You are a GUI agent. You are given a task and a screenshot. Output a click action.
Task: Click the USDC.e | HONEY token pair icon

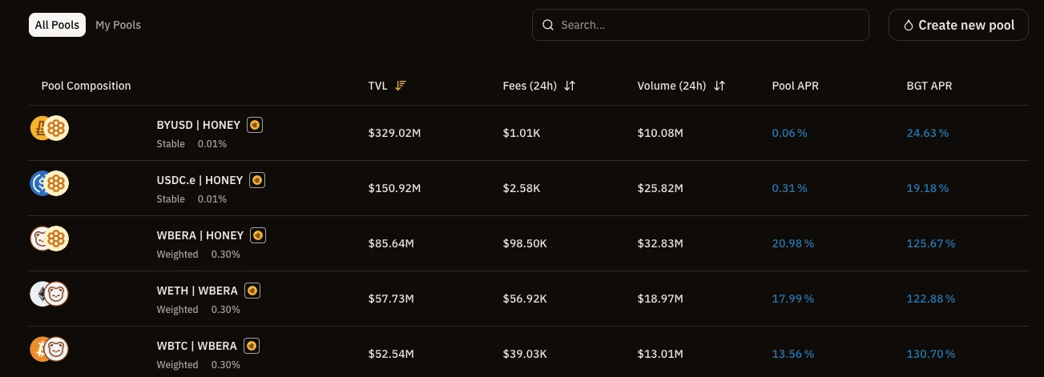[x=50, y=184]
